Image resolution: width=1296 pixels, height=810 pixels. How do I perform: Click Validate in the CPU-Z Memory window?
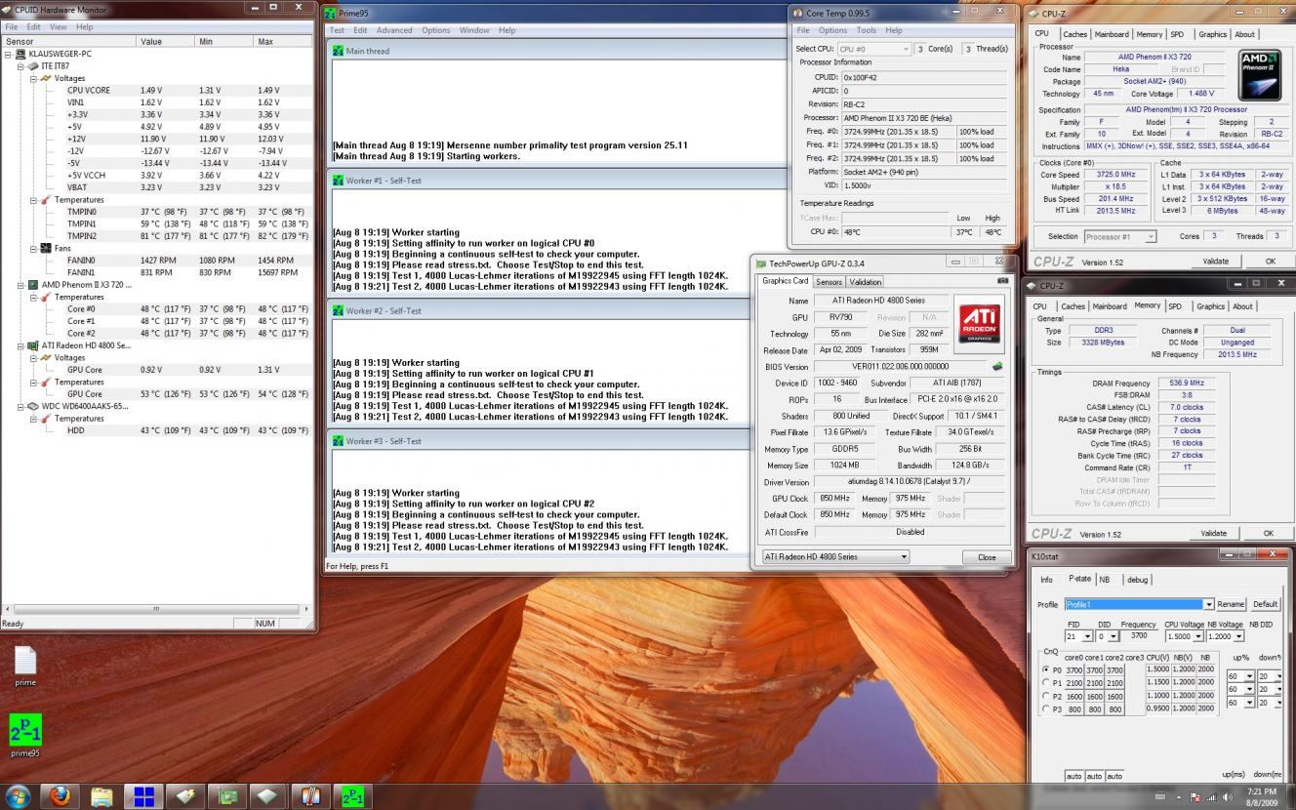(1214, 534)
